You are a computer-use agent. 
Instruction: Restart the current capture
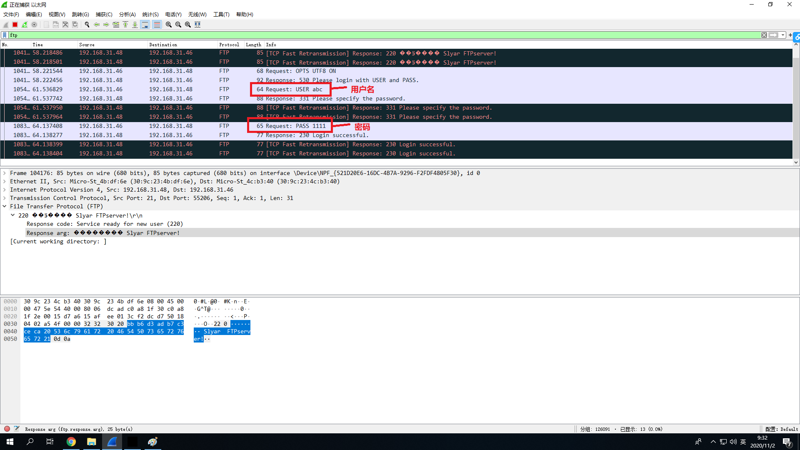pyautogui.click(x=25, y=25)
